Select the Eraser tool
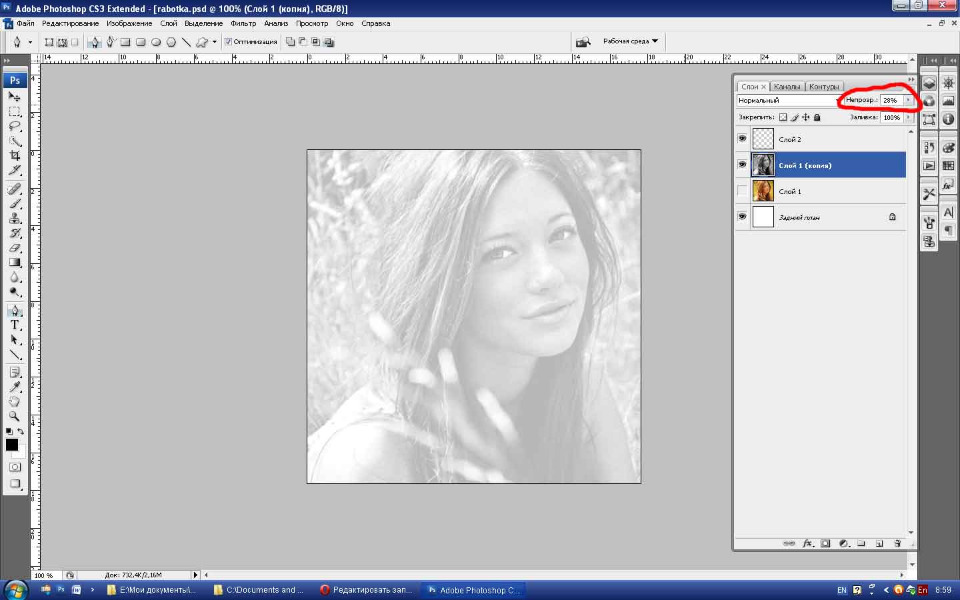 pos(15,248)
